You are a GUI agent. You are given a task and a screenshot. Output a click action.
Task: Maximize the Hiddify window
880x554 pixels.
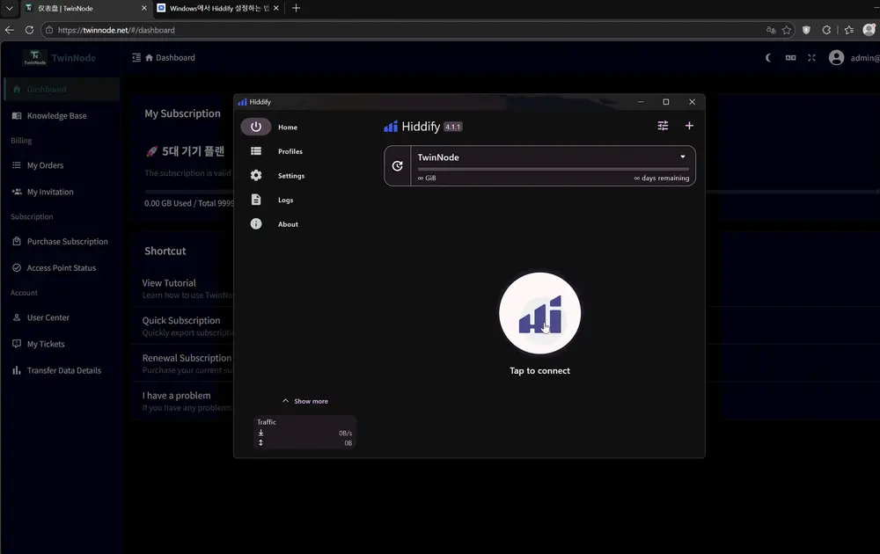666,102
